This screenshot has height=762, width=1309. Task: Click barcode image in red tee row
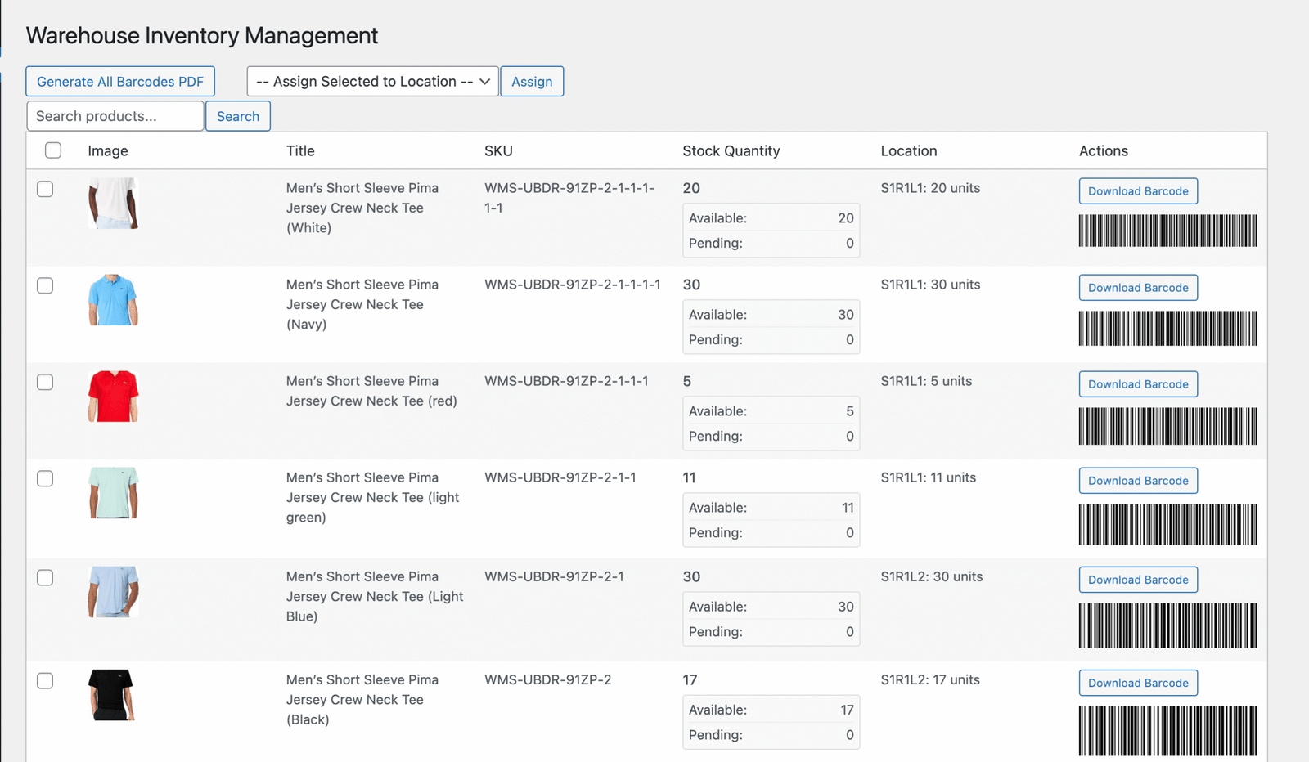coord(1167,426)
